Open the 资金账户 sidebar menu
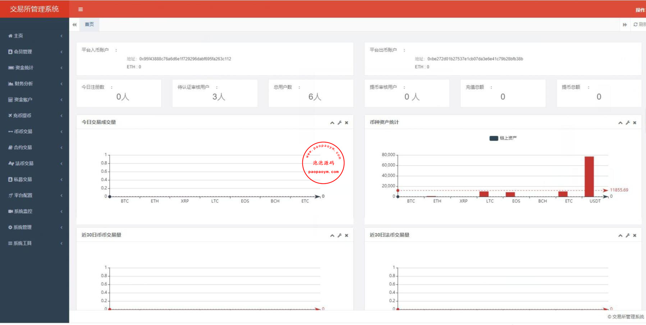 point(35,99)
